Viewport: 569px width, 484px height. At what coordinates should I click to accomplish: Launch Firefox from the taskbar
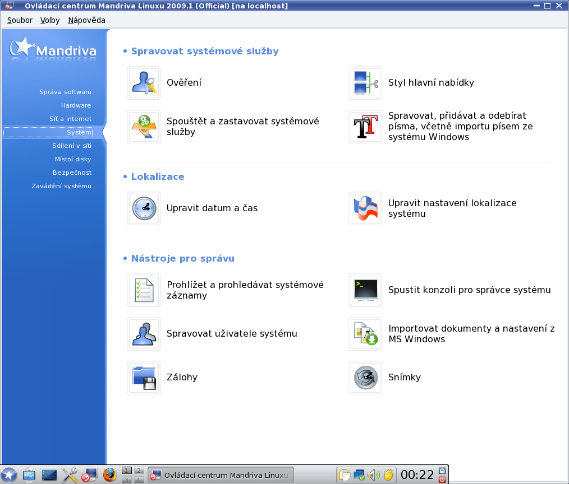[109, 475]
